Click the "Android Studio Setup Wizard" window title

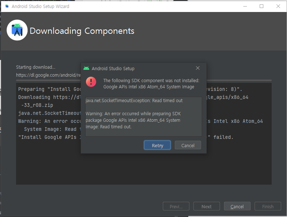point(40,7)
